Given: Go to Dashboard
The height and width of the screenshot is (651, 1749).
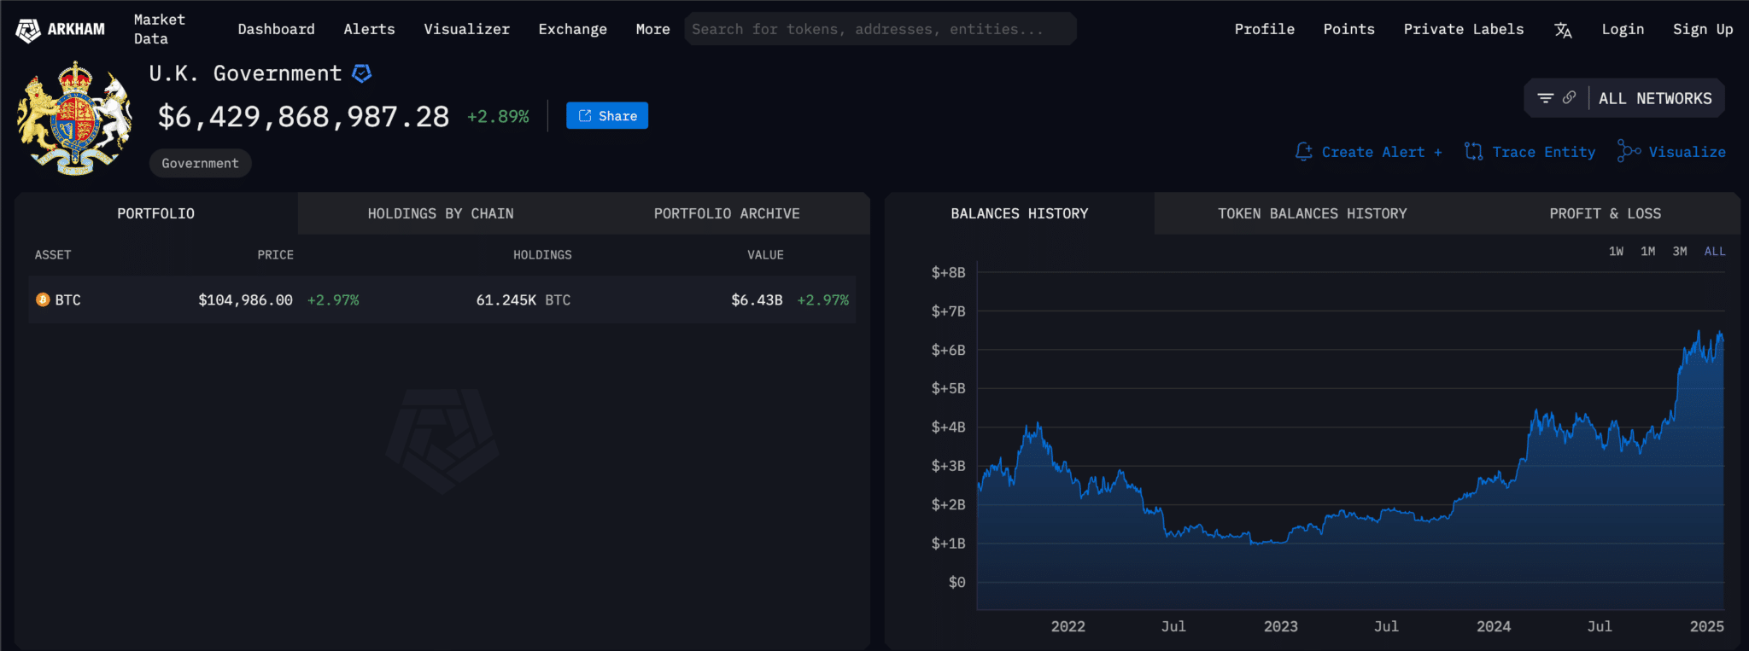Looking at the screenshot, I should click(276, 29).
